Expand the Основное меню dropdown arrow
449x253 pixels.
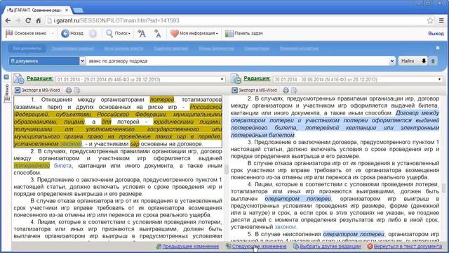53,34
